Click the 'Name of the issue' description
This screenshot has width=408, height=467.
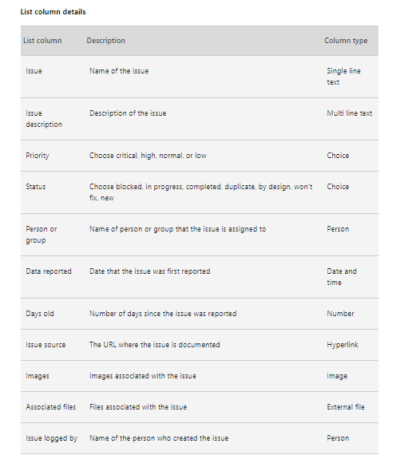coord(119,71)
